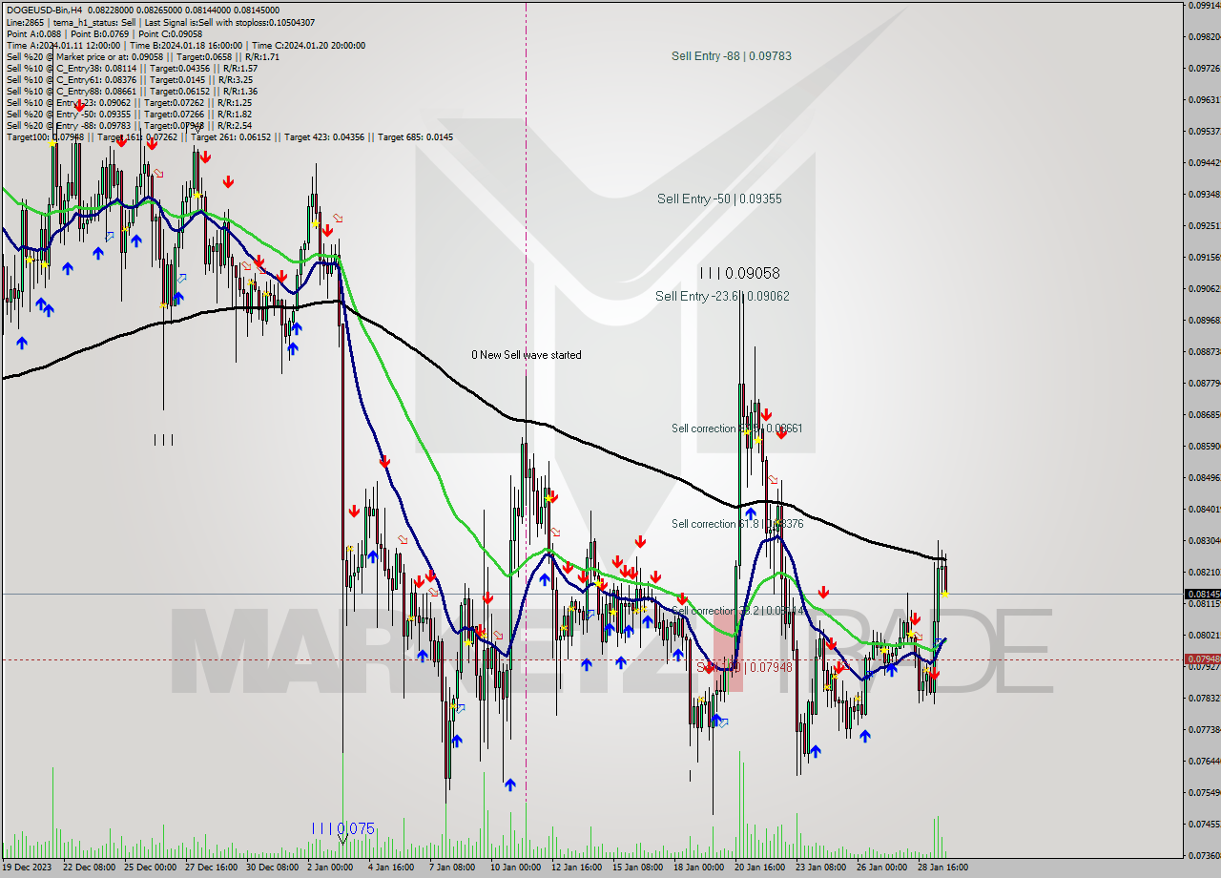Click red target price tag 0.07948
The image size is (1221, 878).
1202,659
